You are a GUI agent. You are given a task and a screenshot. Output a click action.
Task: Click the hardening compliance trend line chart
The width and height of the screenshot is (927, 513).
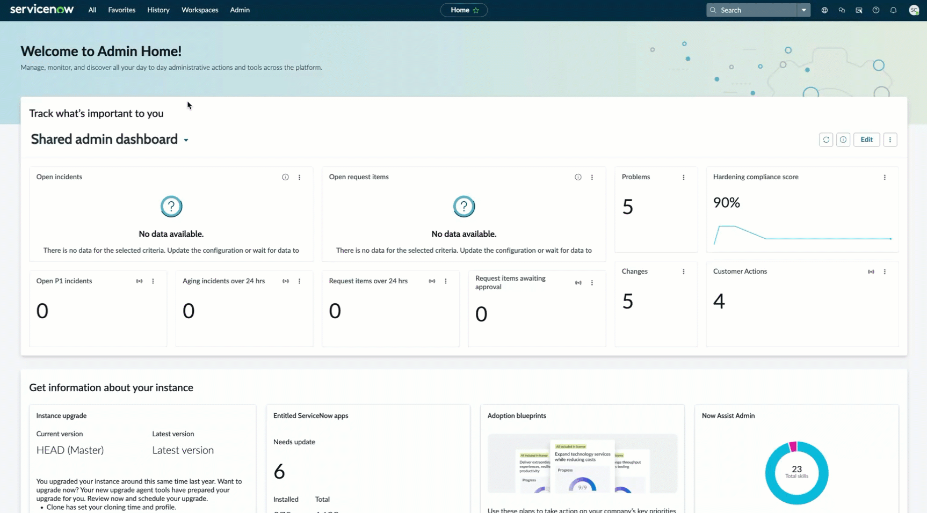[x=803, y=235]
